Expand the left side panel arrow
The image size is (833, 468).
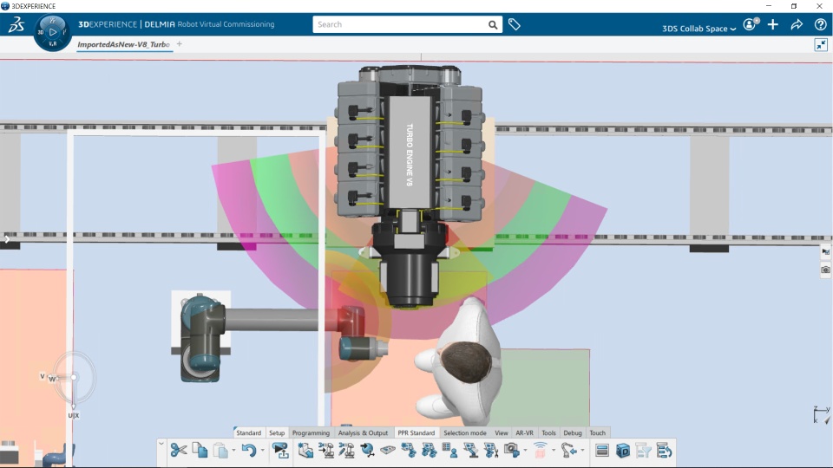(6, 239)
